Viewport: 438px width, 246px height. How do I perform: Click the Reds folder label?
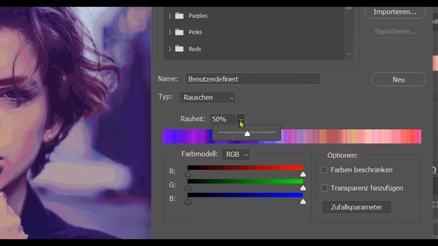point(194,49)
